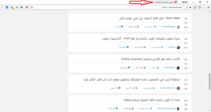This screenshot has width=211, height=112.
Task: Open the 34 تعليق comments link
Action: (116, 88)
